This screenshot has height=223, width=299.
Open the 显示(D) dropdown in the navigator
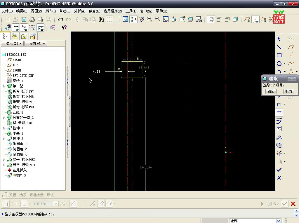[12, 43]
